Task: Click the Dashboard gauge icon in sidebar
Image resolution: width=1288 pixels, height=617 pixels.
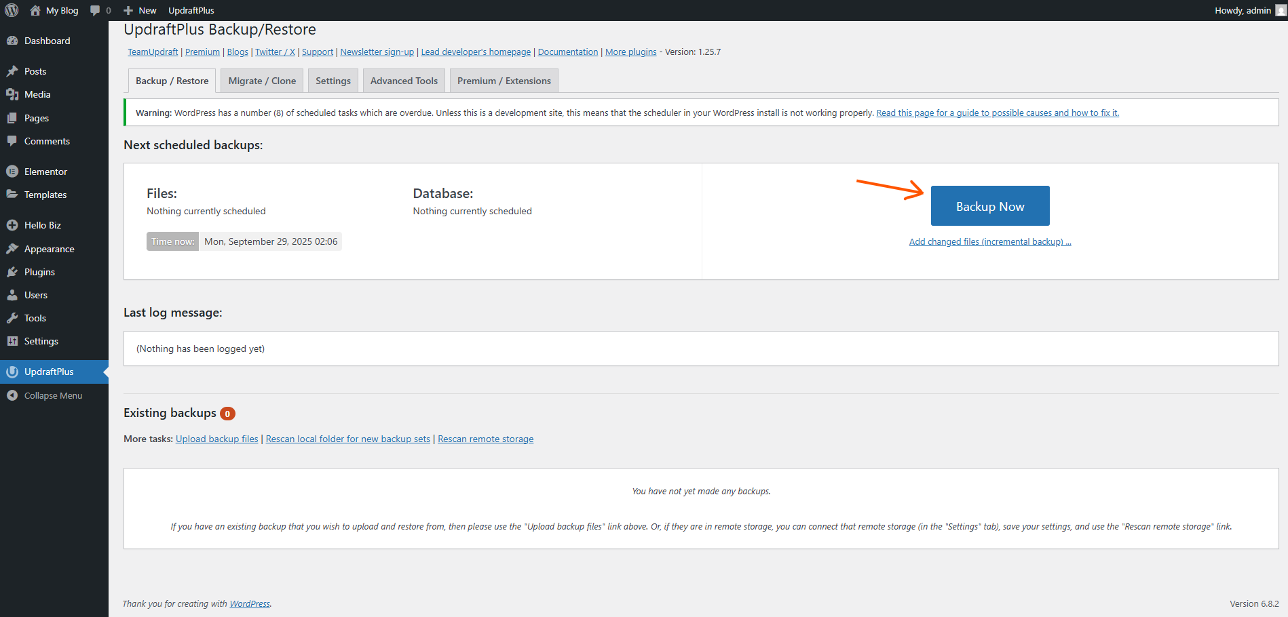Action: tap(12, 41)
